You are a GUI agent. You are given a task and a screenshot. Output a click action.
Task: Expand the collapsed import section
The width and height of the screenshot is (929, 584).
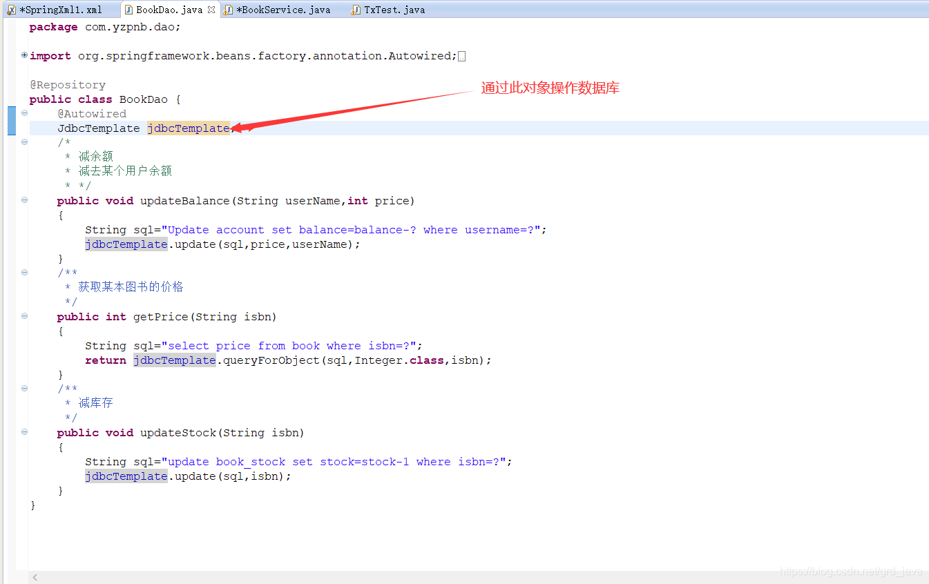[25, 55]
